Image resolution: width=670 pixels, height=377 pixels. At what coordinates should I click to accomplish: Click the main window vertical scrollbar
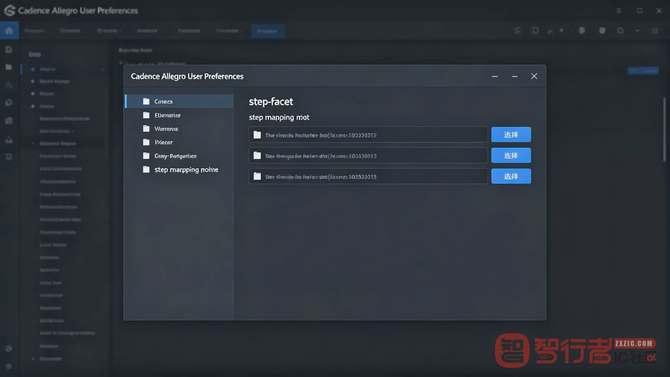pyautogui.click(x=664, y=129)
